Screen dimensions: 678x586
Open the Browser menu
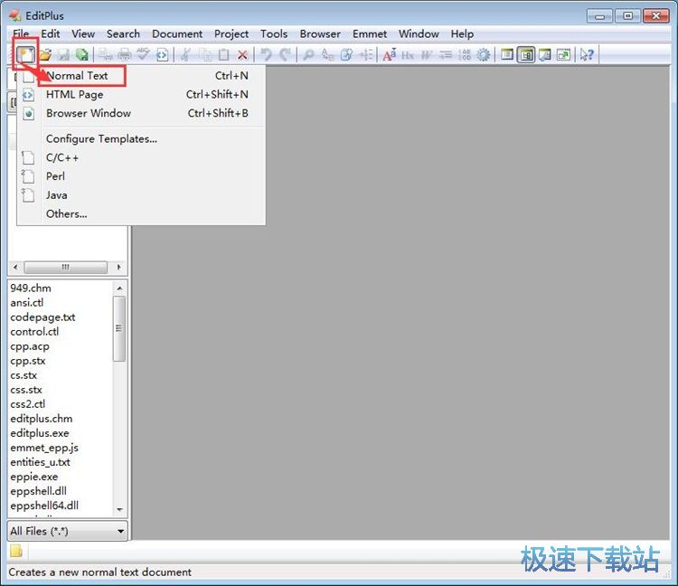[320, 33]
